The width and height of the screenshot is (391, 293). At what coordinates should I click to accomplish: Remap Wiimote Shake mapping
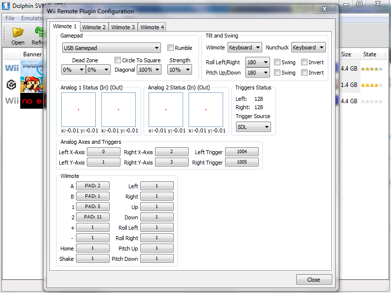pos(92,258)
